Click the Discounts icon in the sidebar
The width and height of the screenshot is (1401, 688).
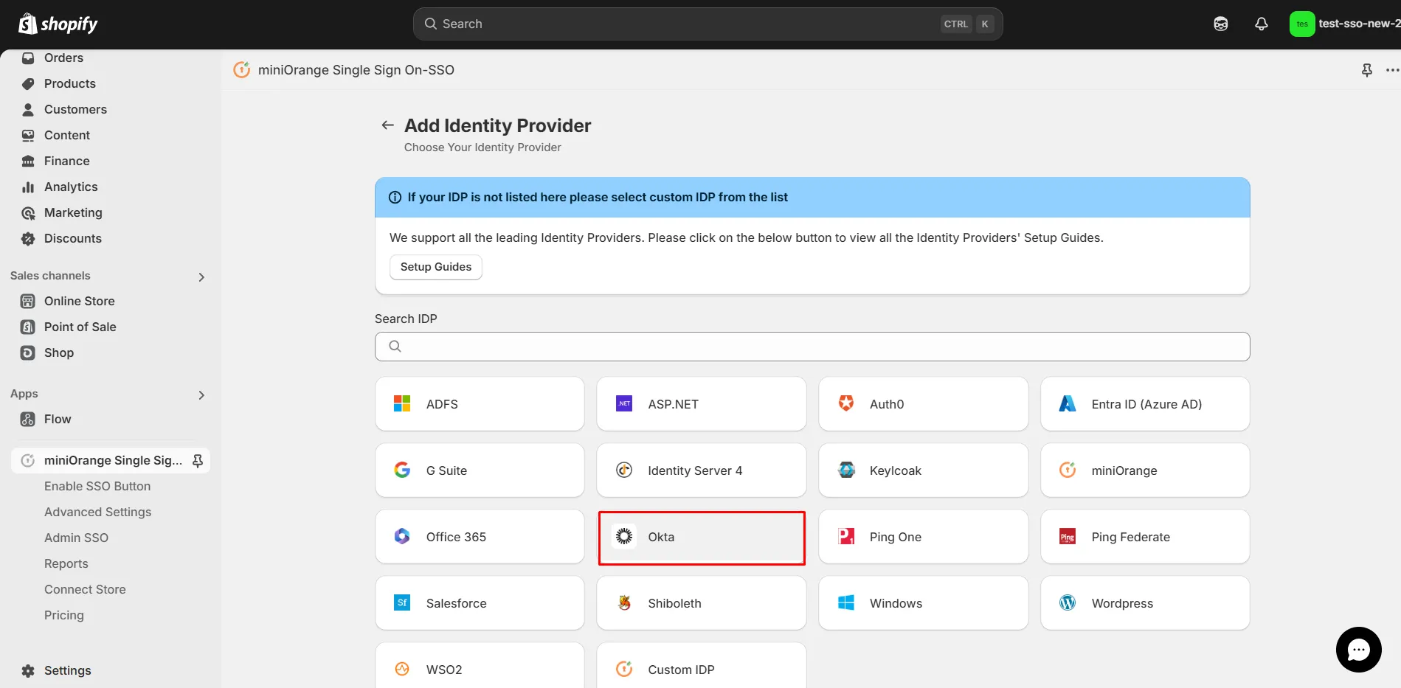(x=28, y=239)
